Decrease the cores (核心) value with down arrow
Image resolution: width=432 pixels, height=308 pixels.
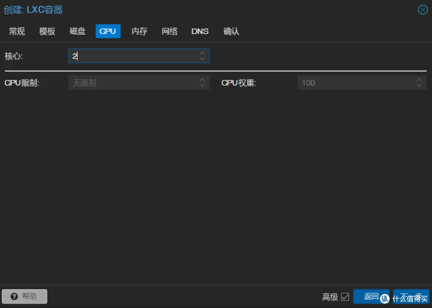coord(202,58)
